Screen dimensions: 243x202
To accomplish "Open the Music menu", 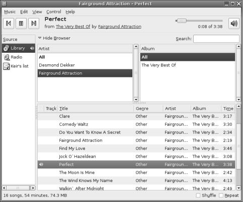I will click(x=10, y=12).
